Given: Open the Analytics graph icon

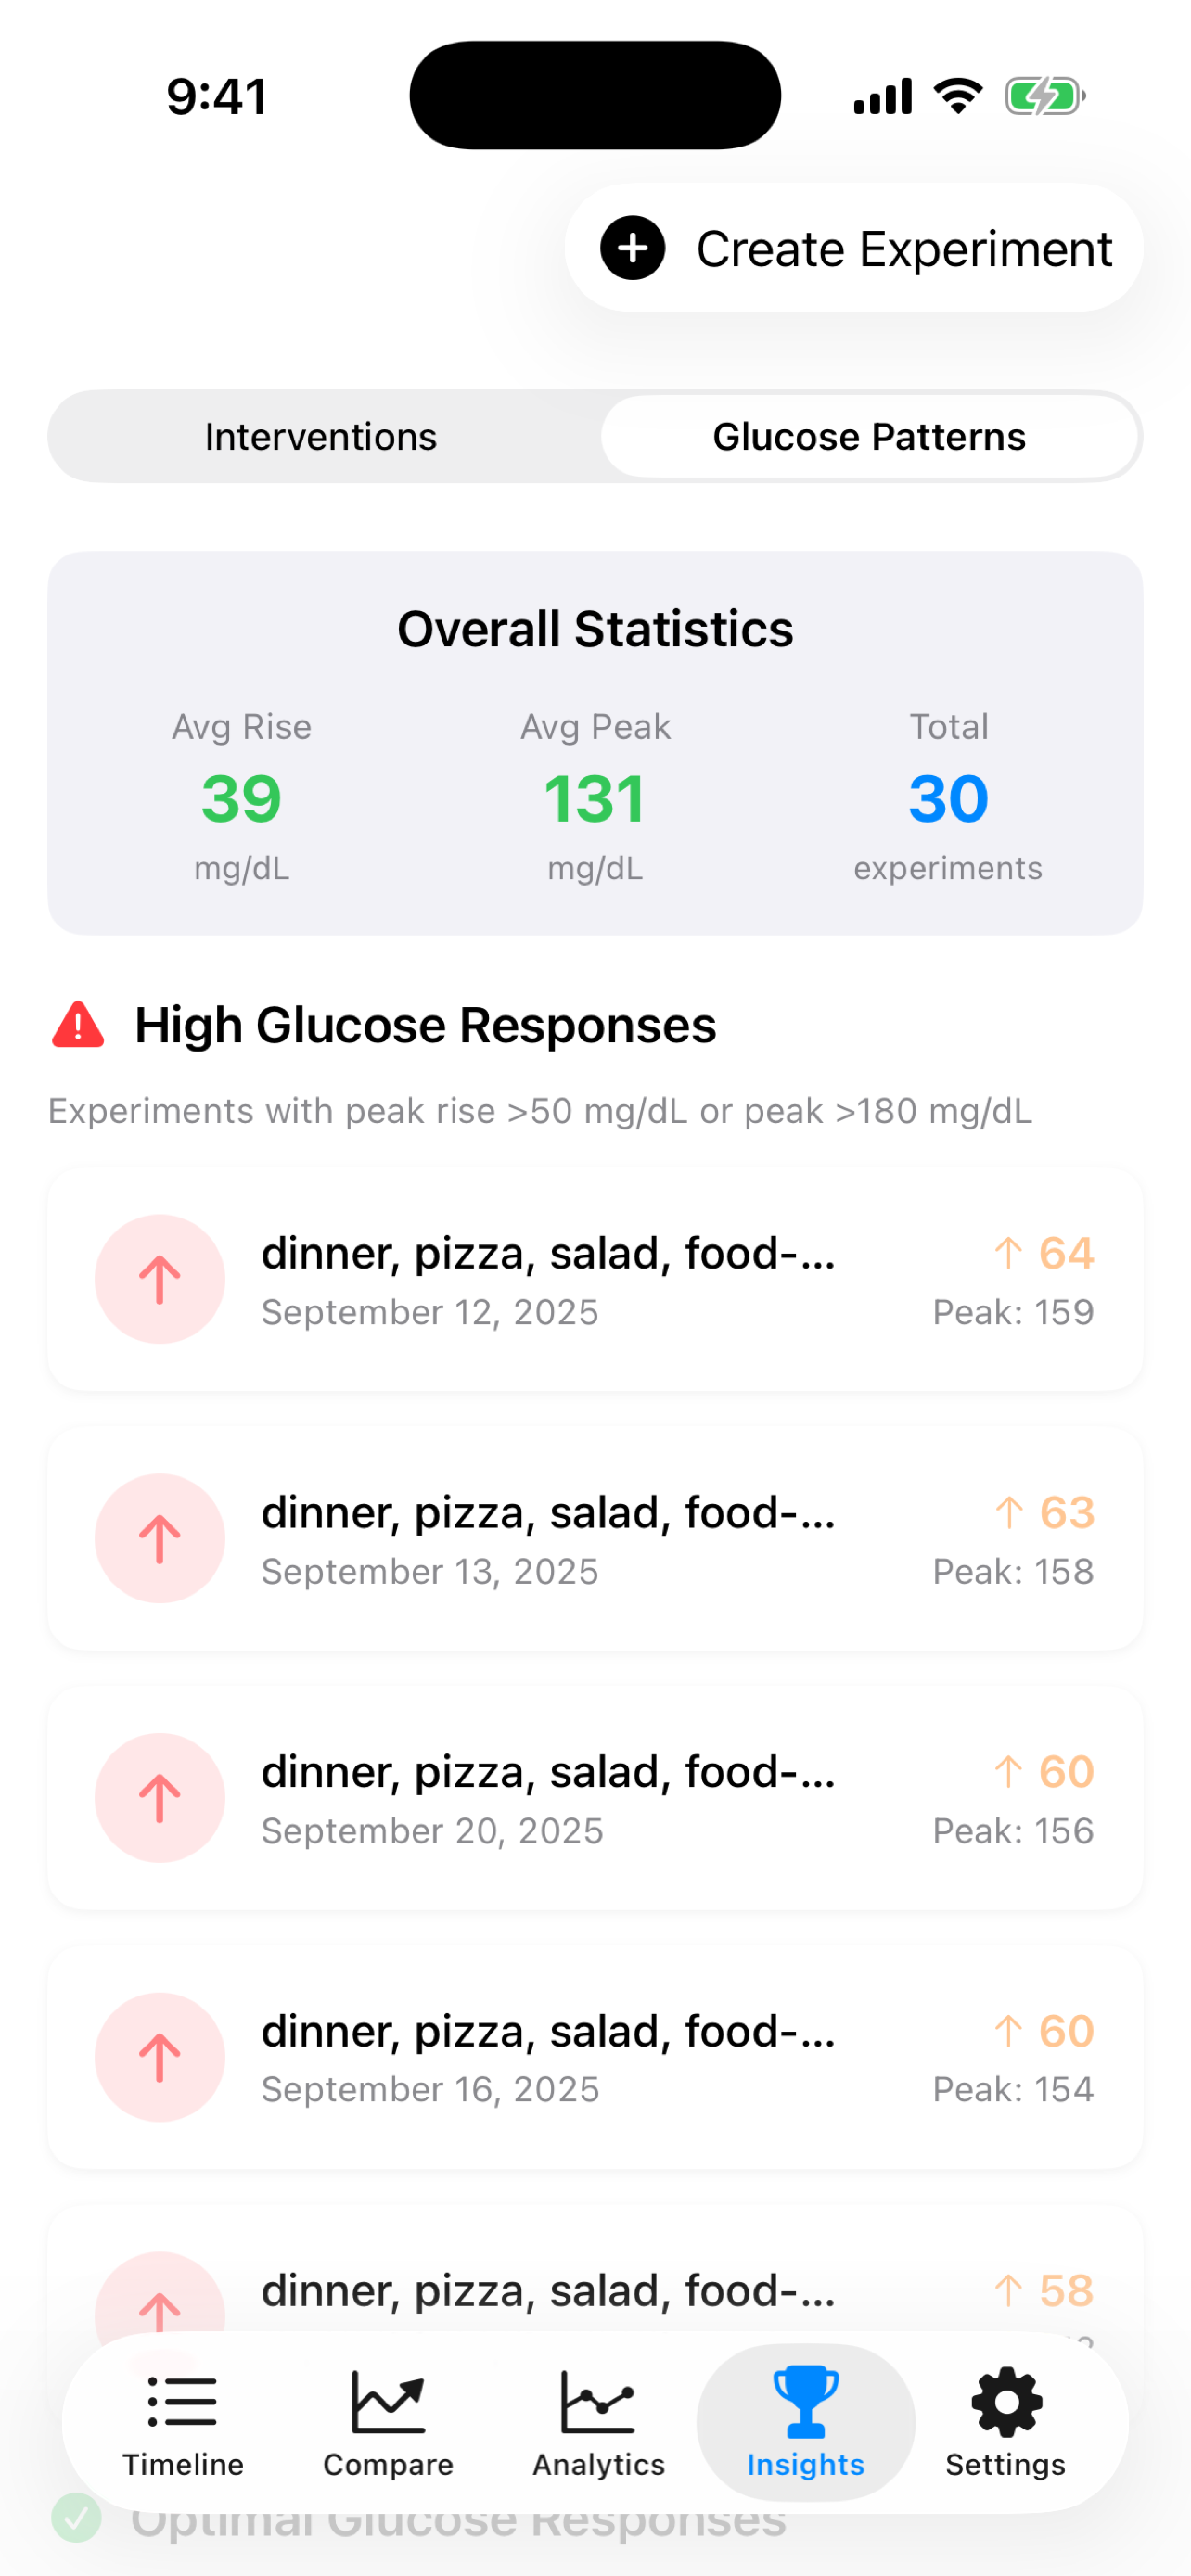Looking at the screenshot, I should tap(598, 2402).
